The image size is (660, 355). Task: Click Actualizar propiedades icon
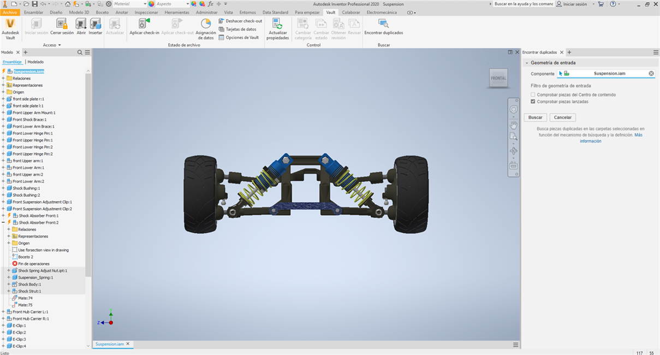278,23
